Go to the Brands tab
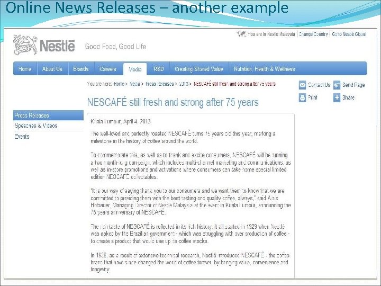381x286 pixels. coord(81,69)
